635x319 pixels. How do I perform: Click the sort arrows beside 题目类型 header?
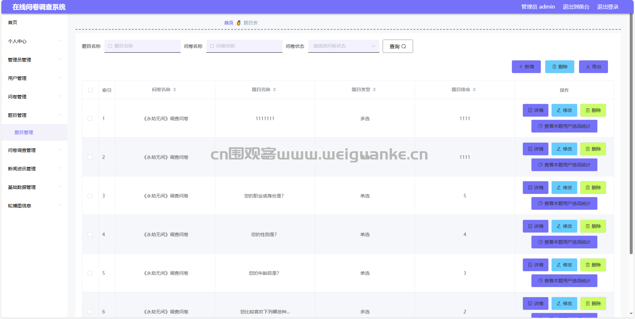[x=374, y=90]
